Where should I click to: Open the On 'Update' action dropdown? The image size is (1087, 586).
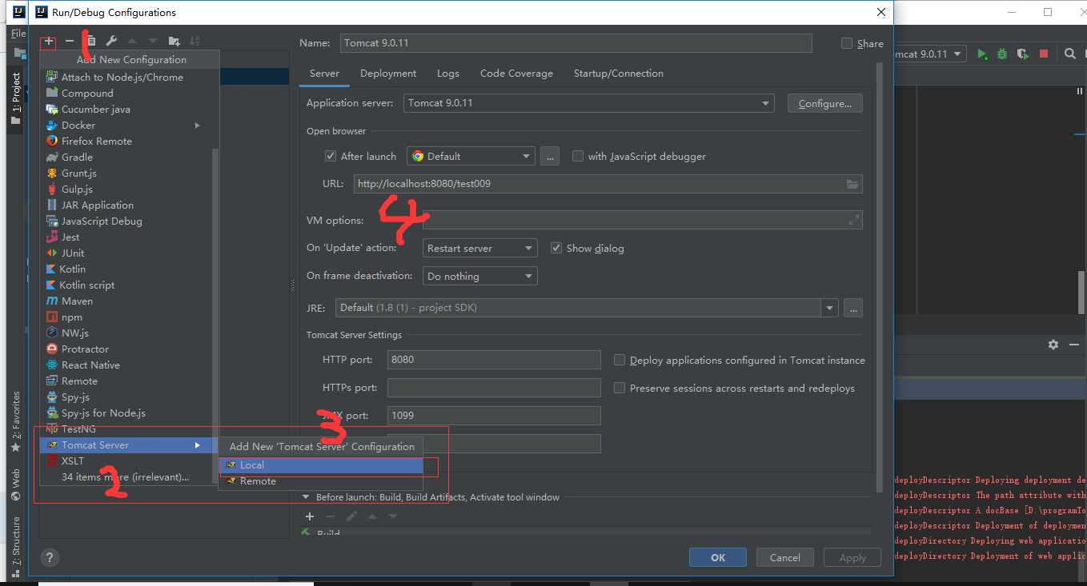(479, 248)
